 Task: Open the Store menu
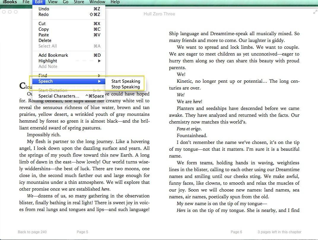[x=79, y=2]
